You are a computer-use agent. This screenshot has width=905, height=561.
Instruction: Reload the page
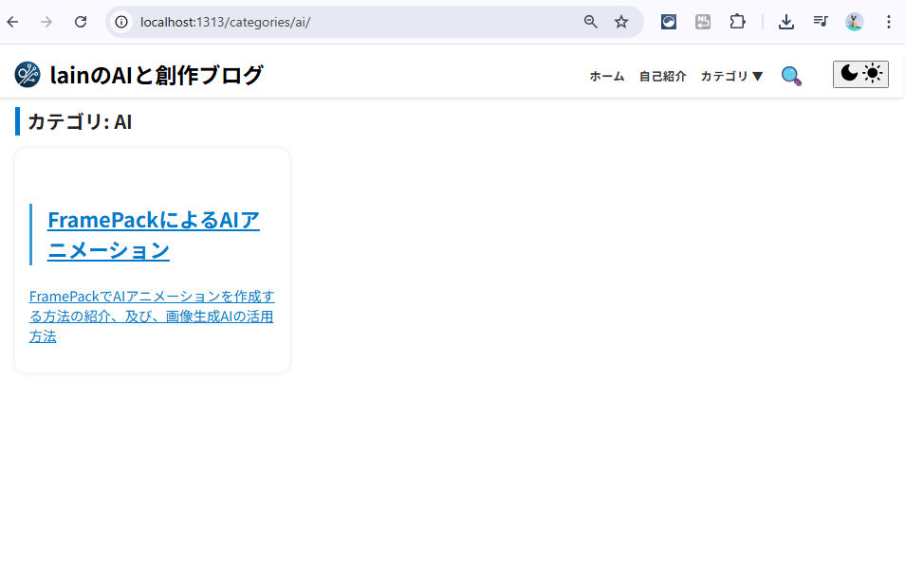point(81,22)
